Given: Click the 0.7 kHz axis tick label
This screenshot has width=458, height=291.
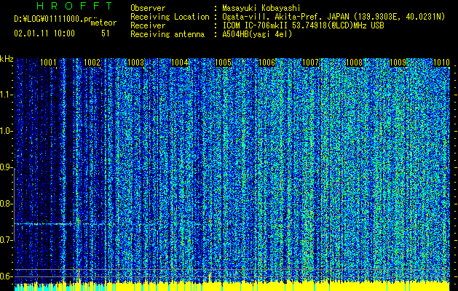Looking at the screenshot, I should (x=6, y=240).
